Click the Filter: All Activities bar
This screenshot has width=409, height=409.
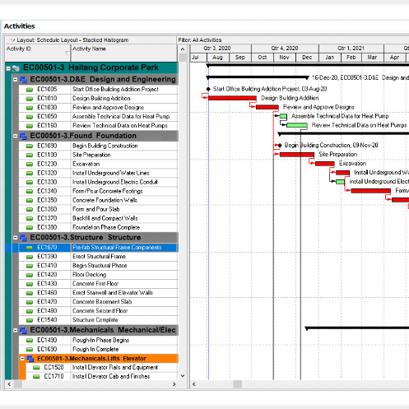click(x=293, y=40)
